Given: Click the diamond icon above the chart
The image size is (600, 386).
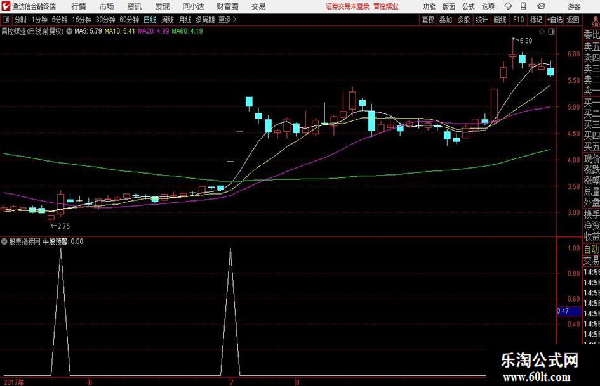Looking at the screenshot, I should 542,32.
